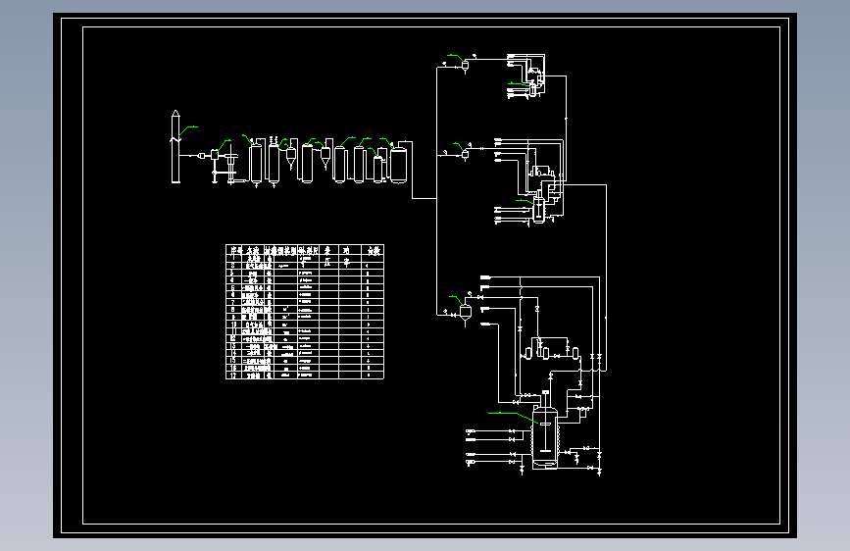Image resolution: width=850 pixels, height=551 pixels.
Task: Select the tall tower at the process line start
Action: [x=175, y=146]
